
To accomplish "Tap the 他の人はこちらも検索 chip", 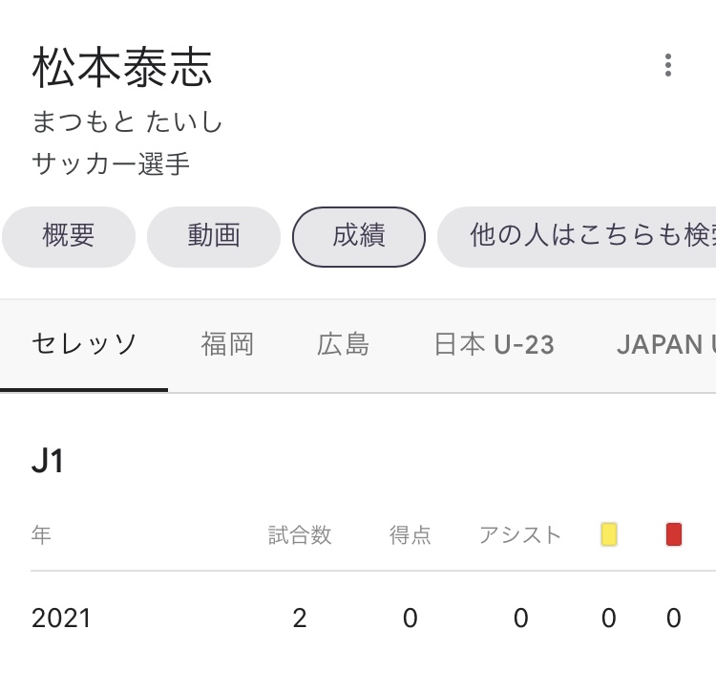I will (x=582, y=236).
